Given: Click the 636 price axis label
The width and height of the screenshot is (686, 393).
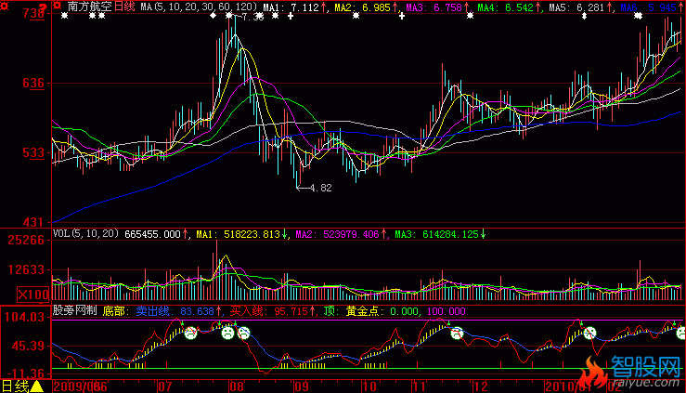Looking at the screenshot, I should click(x=33, y=83).
